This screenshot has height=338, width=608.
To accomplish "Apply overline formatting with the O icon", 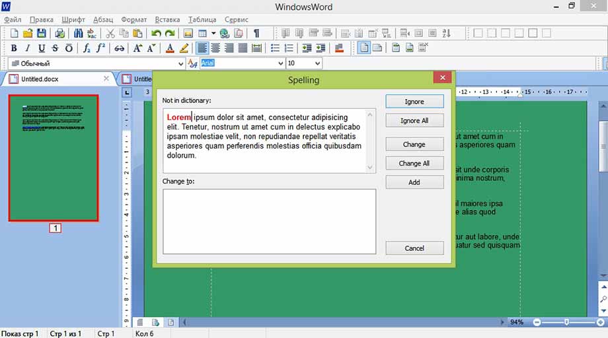I will (x=69, y=48).
